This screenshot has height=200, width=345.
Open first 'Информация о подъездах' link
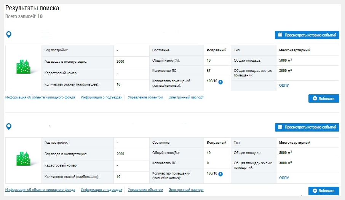coord(101,98)
